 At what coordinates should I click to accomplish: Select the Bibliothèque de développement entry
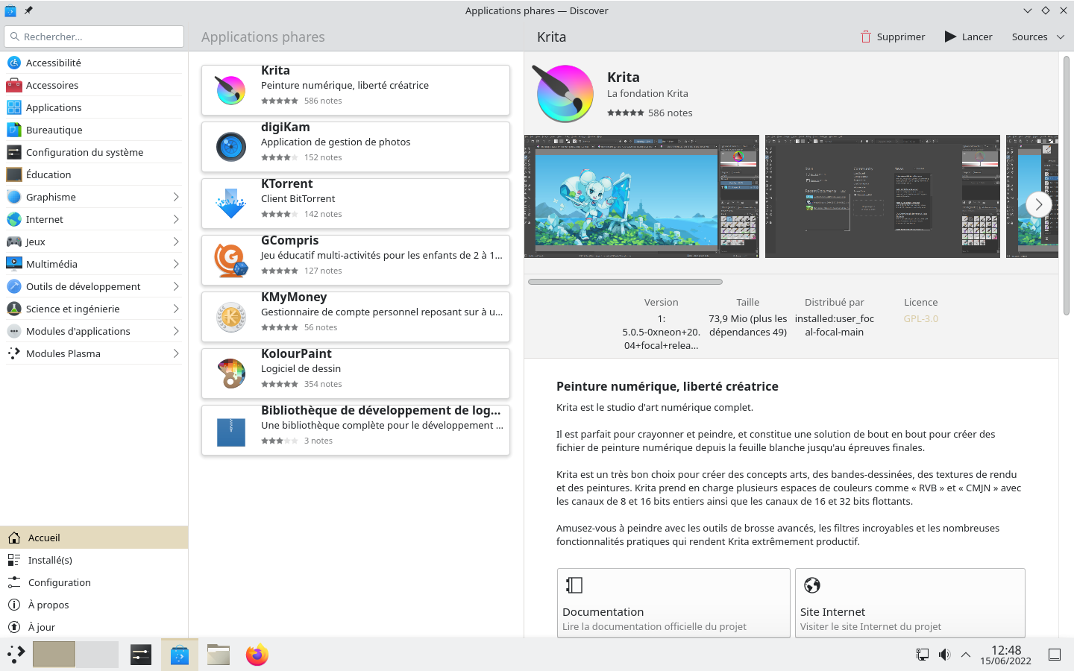pos(356,430)
